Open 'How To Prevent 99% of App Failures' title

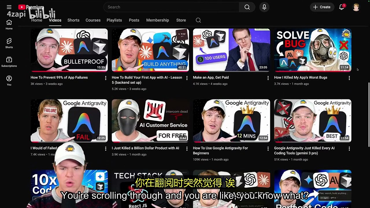coord(59,77)
